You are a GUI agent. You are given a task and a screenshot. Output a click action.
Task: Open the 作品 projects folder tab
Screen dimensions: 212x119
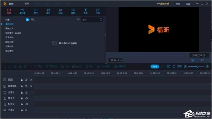pyautogui.click(x=98, y=11)
